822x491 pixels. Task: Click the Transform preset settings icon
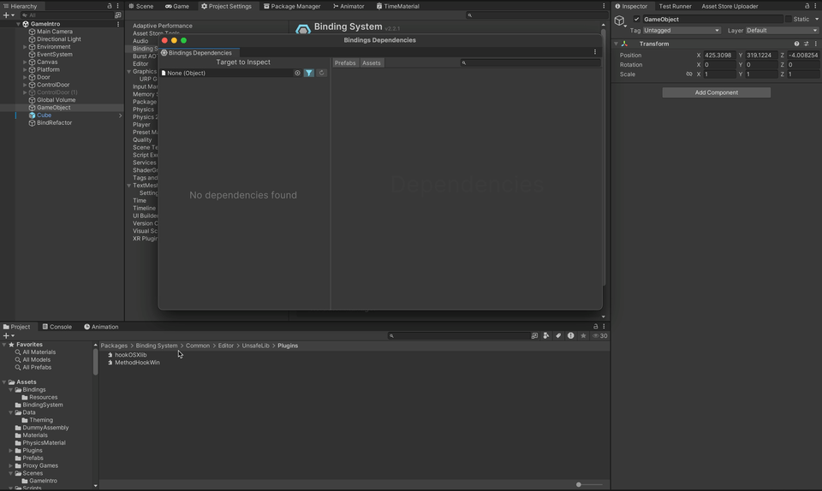[x=806, y=44]
